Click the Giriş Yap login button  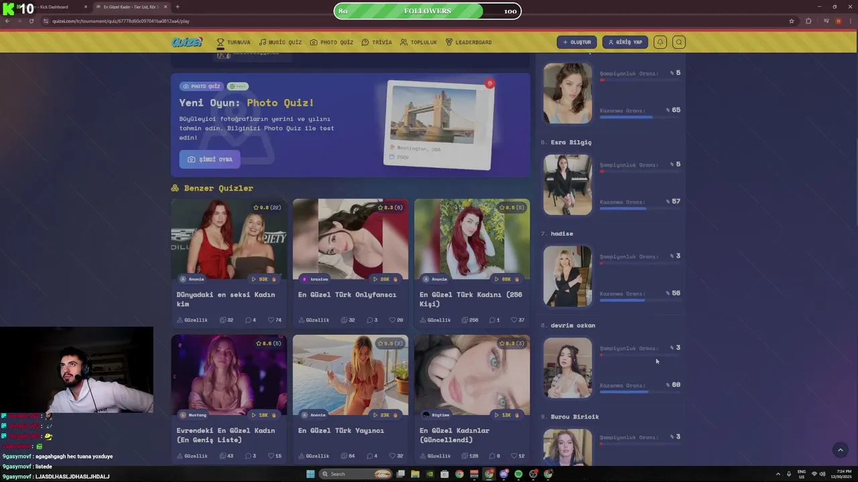click(x=625, y=42)
